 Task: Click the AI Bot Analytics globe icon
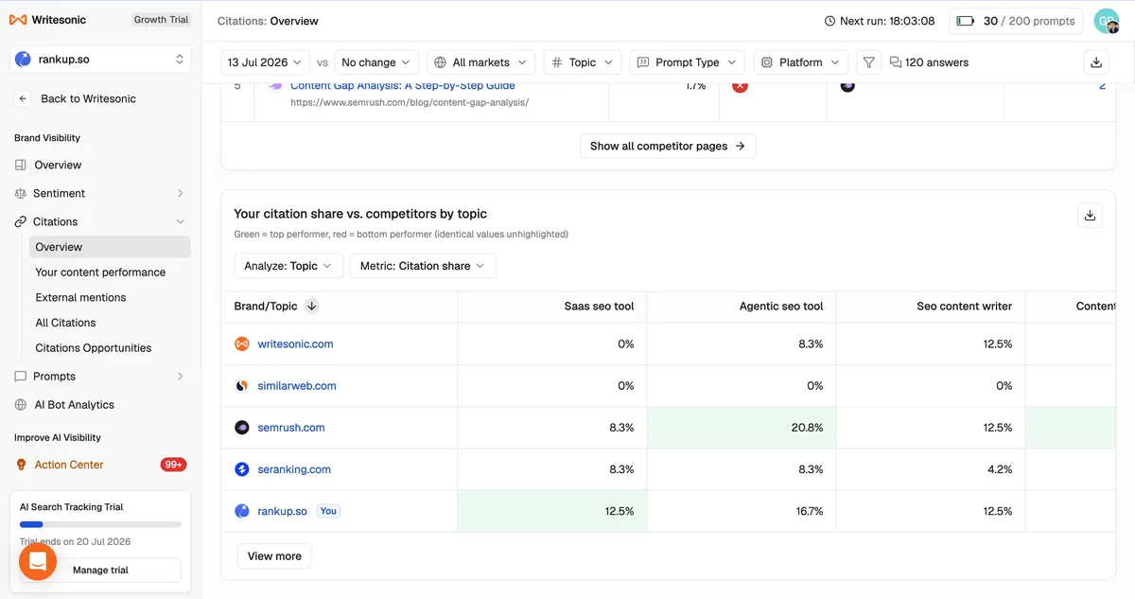(21, 405)
